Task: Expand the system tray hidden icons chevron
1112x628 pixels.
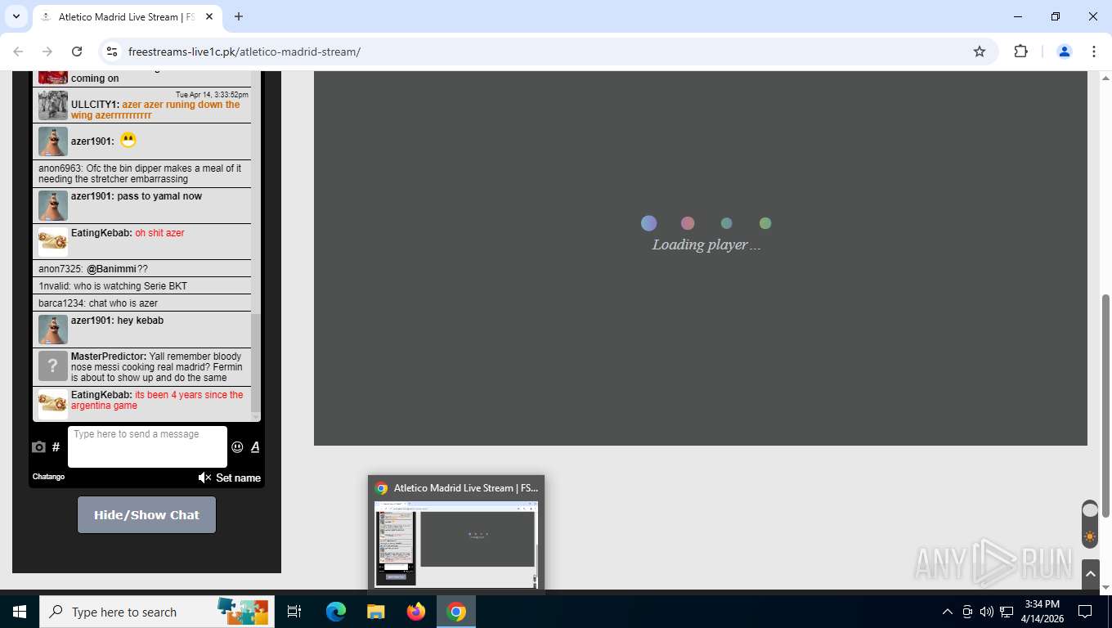Action: (948, 612)
